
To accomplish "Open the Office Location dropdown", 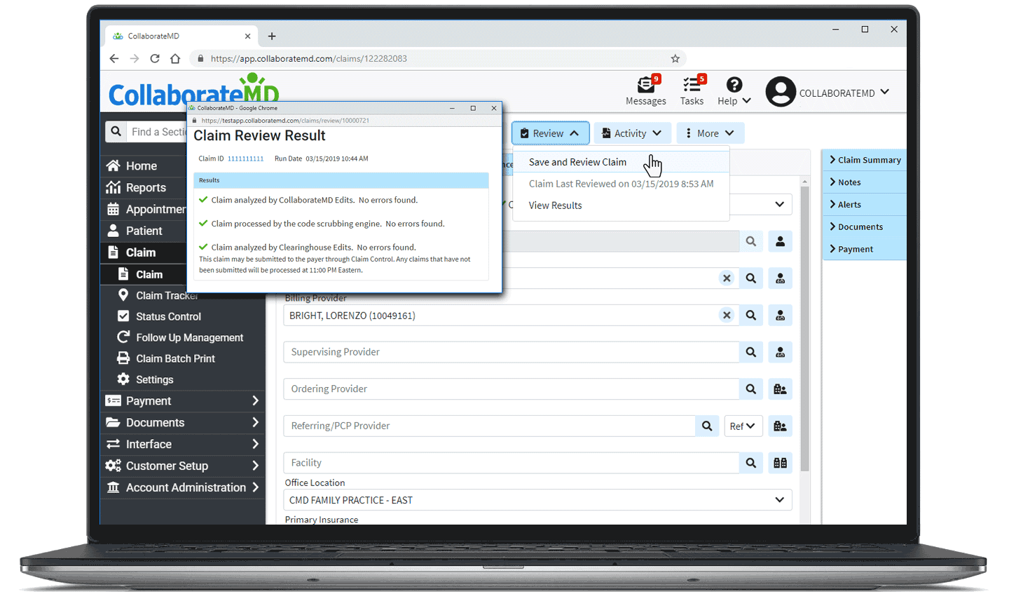I will [x=538, y=500].
